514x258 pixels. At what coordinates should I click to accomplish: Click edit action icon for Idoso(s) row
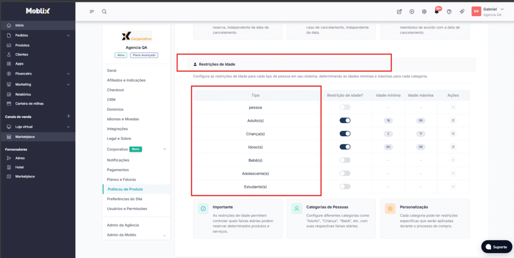453,147
